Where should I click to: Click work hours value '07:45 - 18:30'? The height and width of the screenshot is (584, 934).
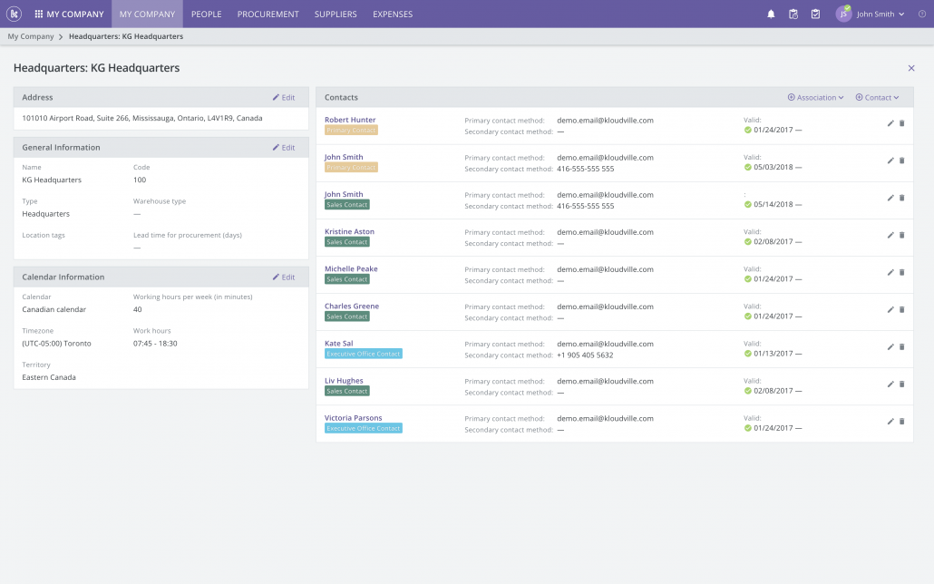click(155, 344)
